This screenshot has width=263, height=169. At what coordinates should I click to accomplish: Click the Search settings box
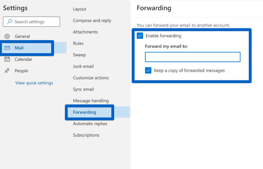[31, 22]
